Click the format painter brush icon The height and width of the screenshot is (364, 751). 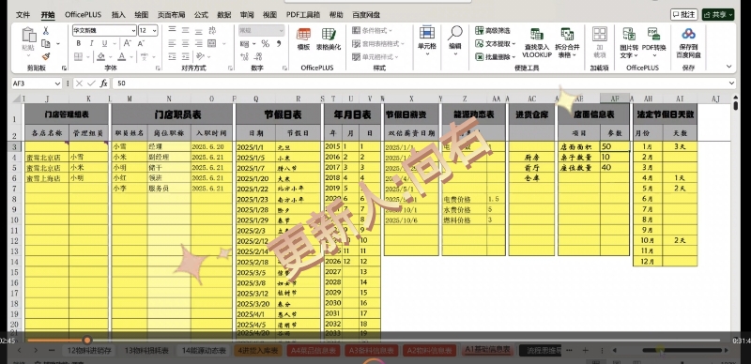click(45, 56)
